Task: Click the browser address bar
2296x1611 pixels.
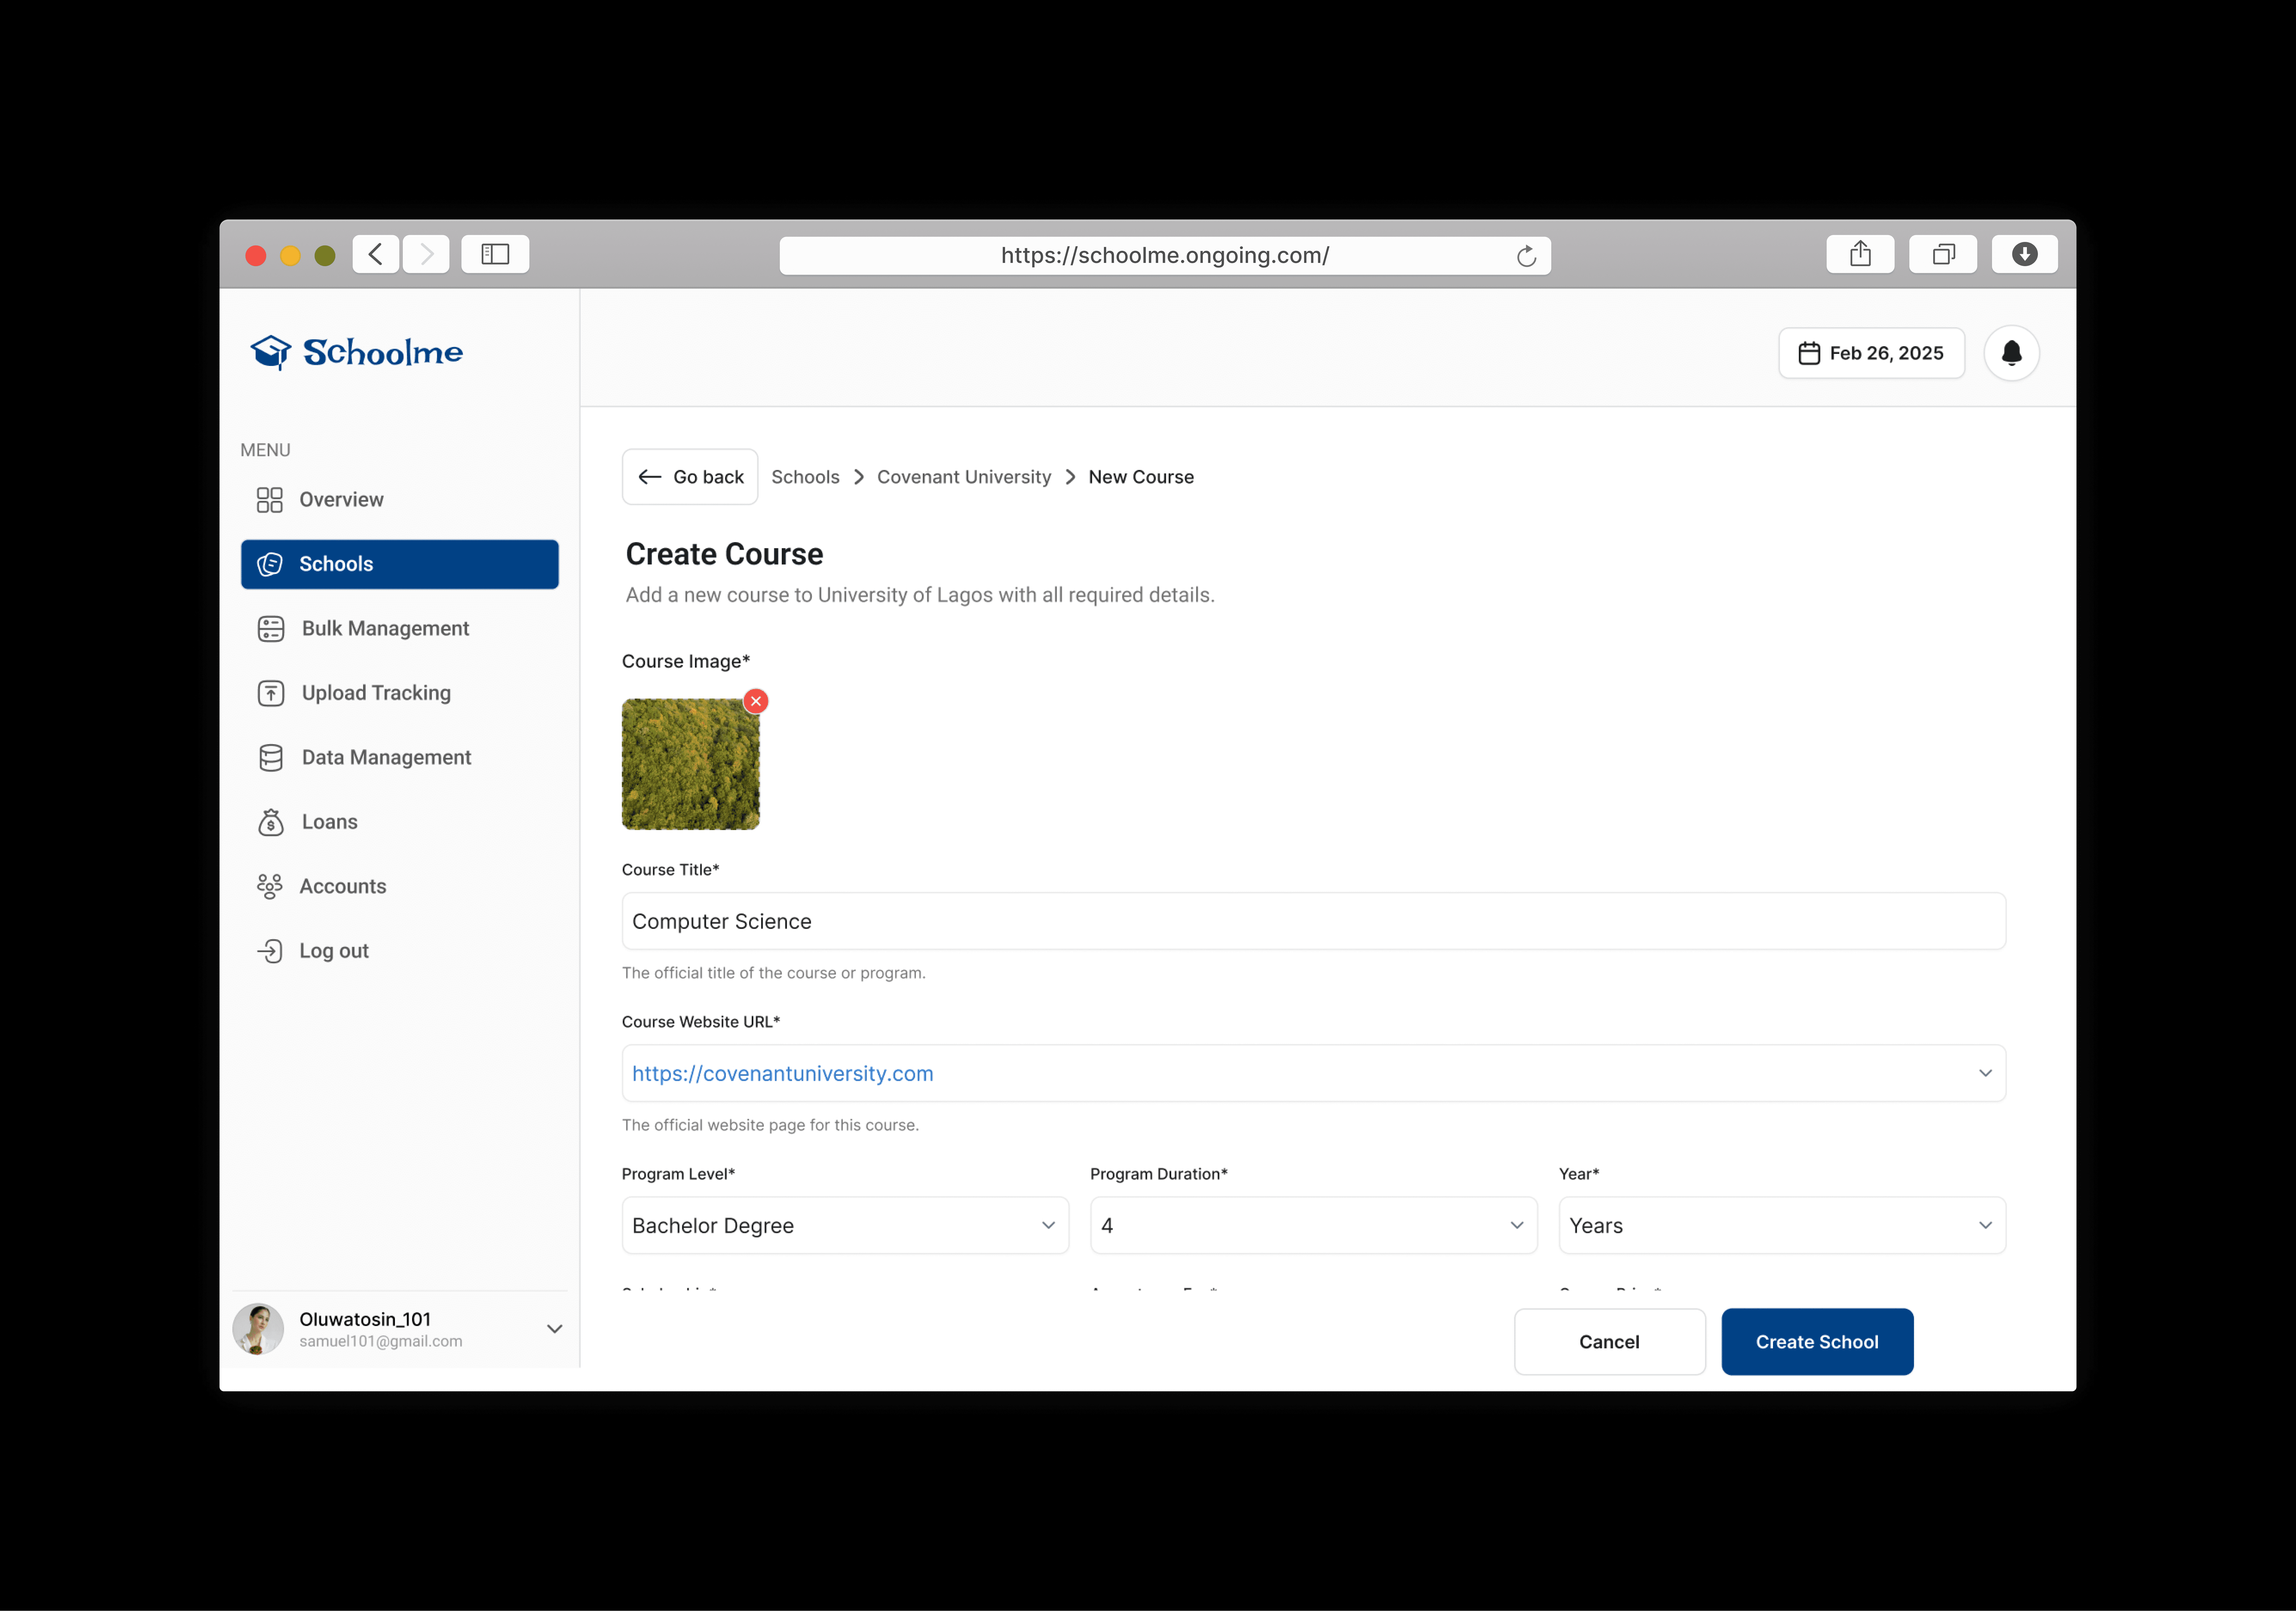Action: (1165, 256)
